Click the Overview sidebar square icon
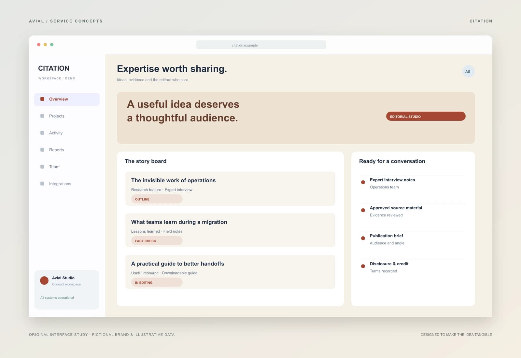 (x=42, y=99)
